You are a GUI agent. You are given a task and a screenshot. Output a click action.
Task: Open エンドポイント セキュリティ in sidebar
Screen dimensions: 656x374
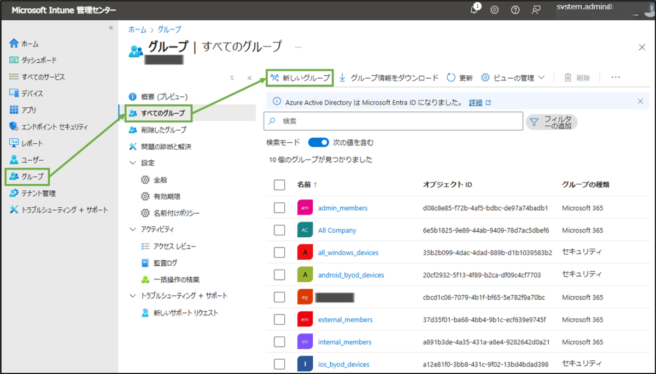coord(48,127)
